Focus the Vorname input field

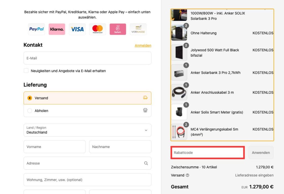55,147
